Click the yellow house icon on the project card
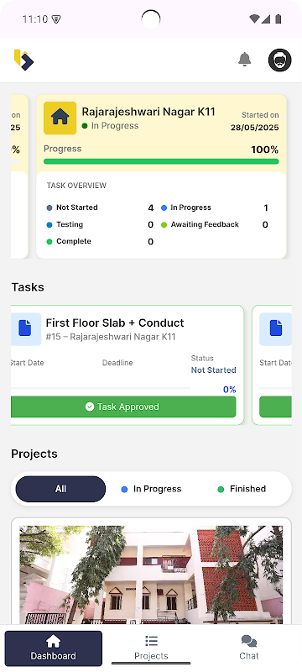The image size is (302, 672). tap(60, 118)
